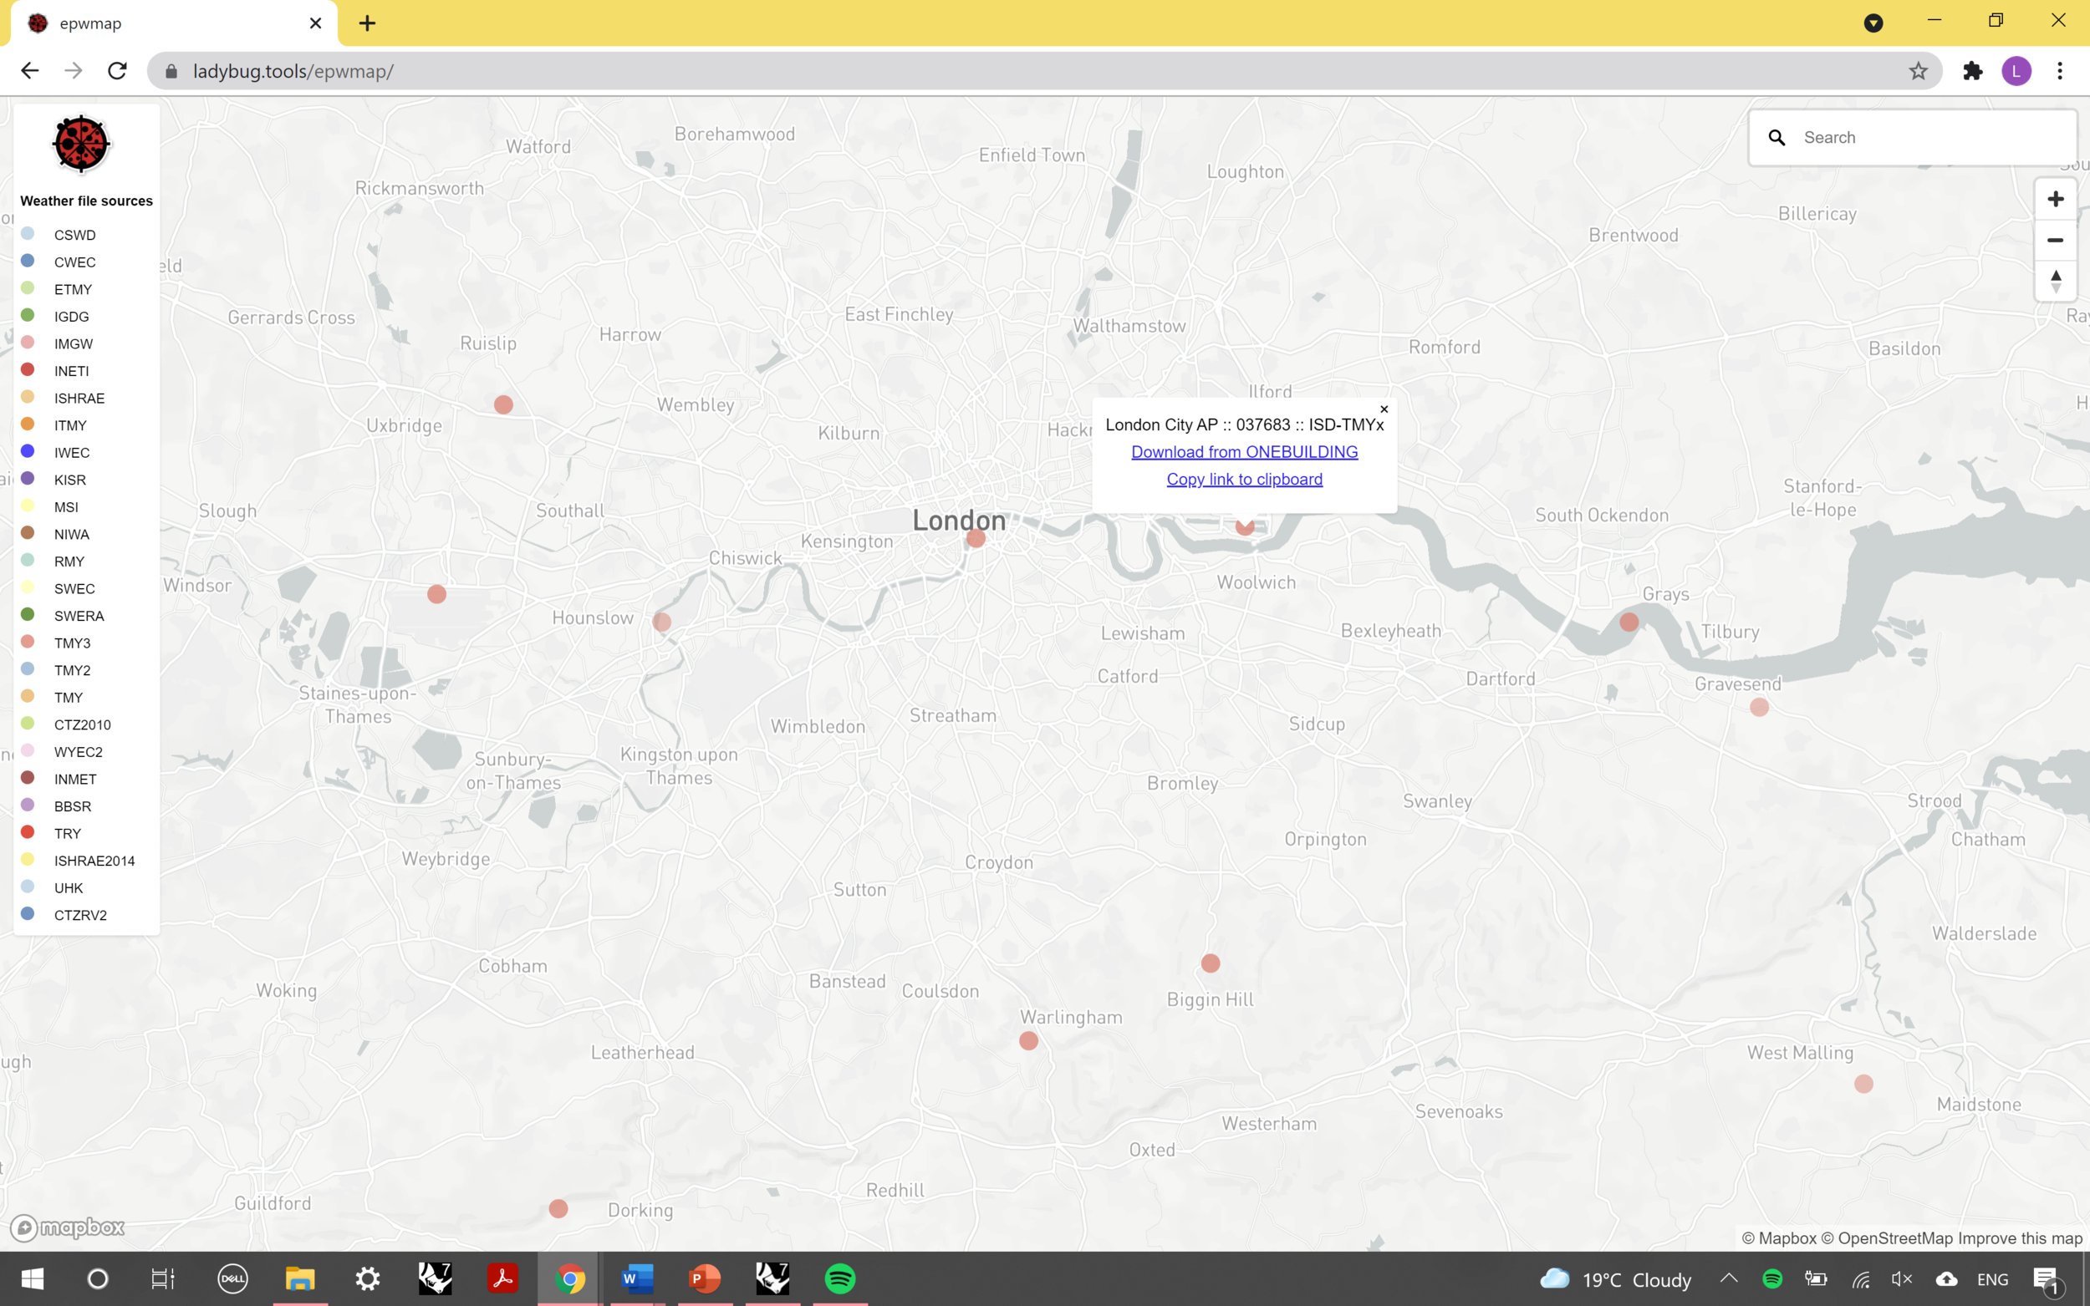2090x1306 pixels.
Task: Click the red color swatch next to TRY
Action: click(x=28, y=831)
